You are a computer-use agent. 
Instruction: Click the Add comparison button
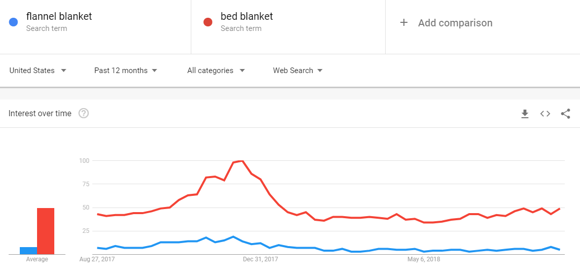click(x=446, y=23)
